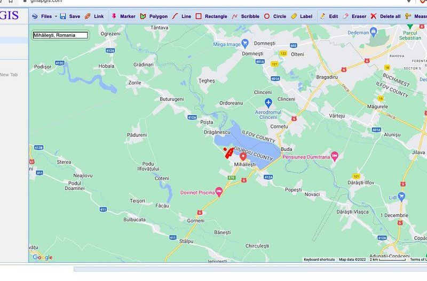Screen dimensions: 427x281
Task: Click the Google logo on map
Action: [x=43, y=258]
